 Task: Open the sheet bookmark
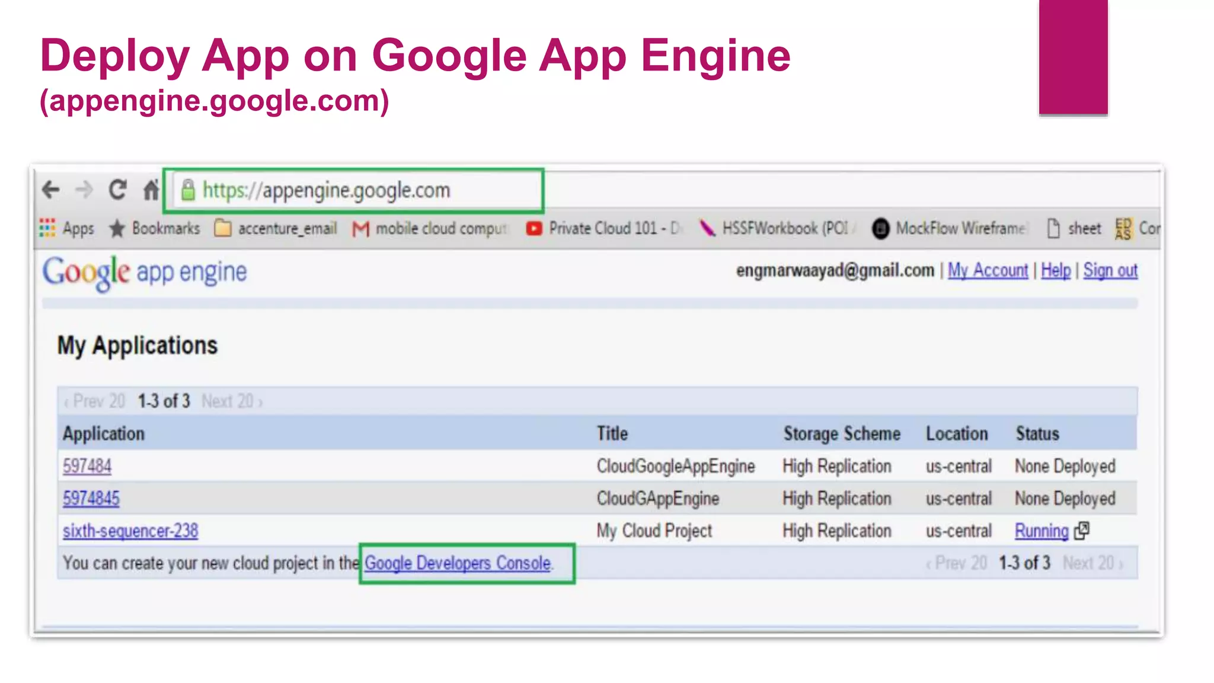coord(1074,228)
